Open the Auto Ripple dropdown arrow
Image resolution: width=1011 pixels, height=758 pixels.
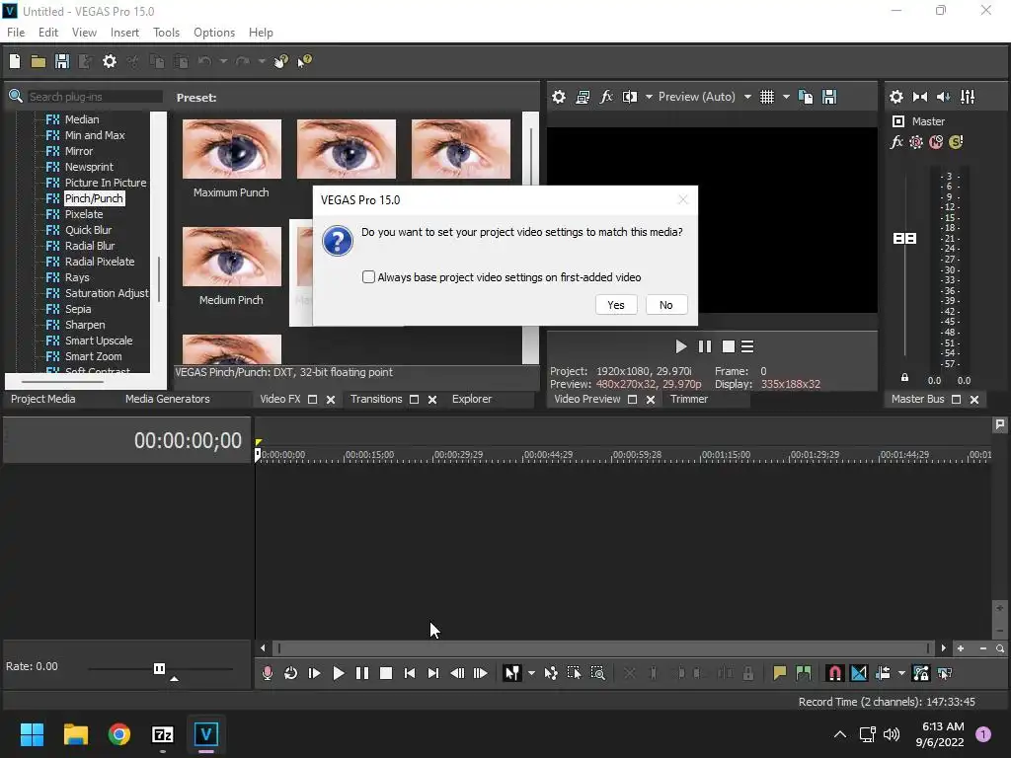(901, 673)
